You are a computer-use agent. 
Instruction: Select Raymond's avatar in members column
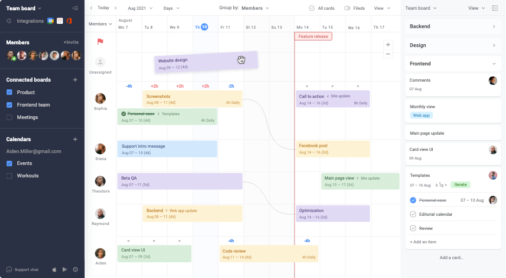pyautogui.click(x=100, y=214)
